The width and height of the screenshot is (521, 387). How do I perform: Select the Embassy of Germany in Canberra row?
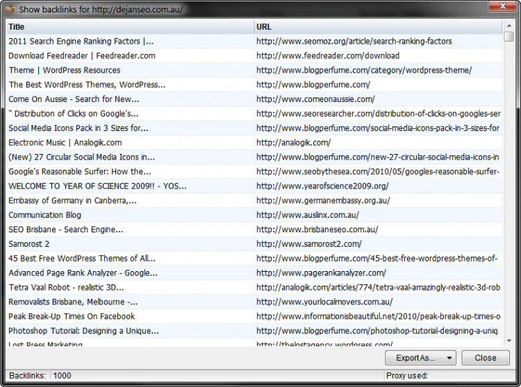pos(72,200)
